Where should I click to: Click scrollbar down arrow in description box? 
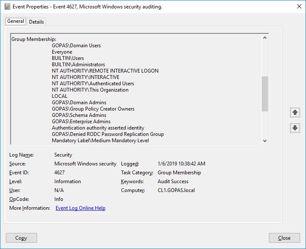pos(265,141)
